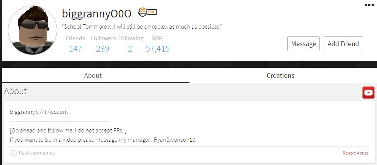Image resolution: width=377 pixels, height=165 pixels.
Task: Click the Past usernames clock icon
Action: point(14,153)
